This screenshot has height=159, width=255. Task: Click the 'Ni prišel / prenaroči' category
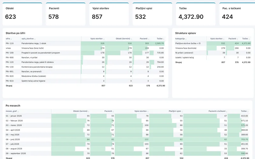coord(184,53)
